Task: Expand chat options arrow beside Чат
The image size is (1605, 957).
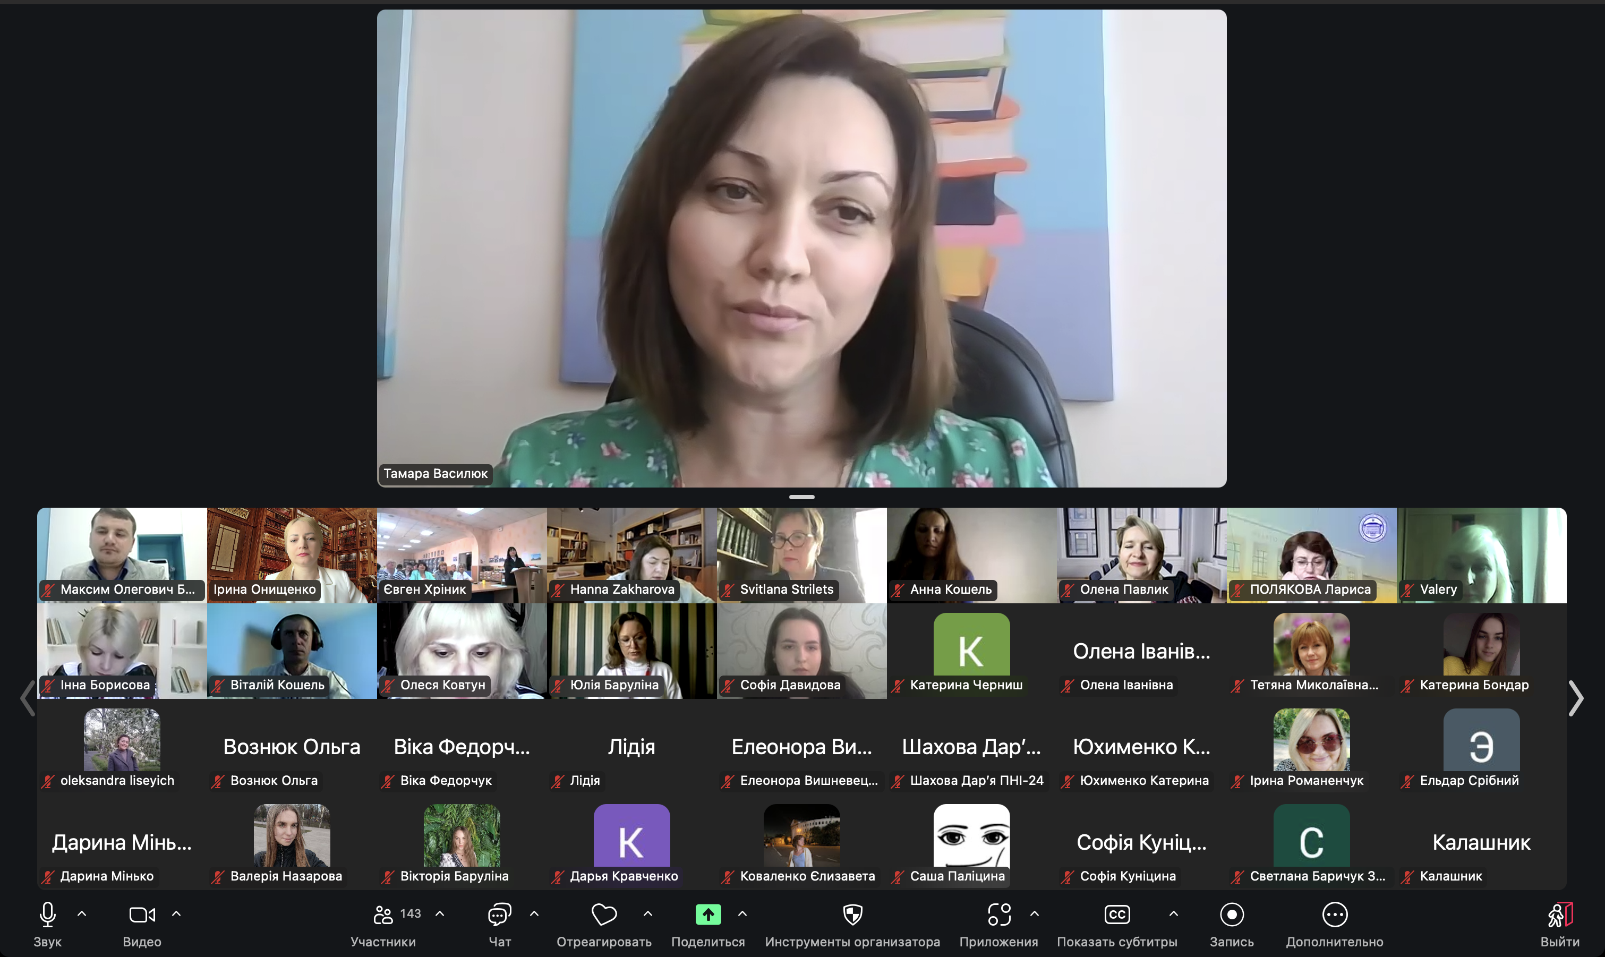Action: click(x=534, y=914)
